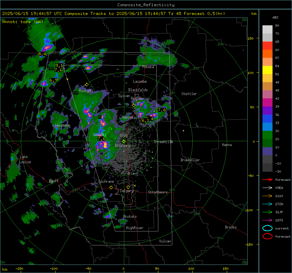Click the 7.6 tops label east of RedDeer
Image resolution: width=292 pixels, height=273 pixels.
coord(162,110)
